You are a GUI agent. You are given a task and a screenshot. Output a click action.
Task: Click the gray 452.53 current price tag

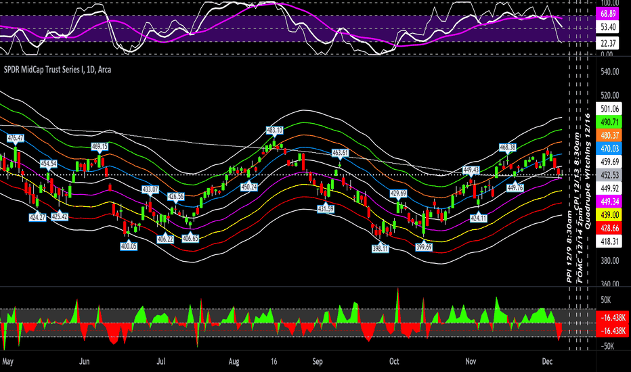pyautogui.click(x=609, y=175)
